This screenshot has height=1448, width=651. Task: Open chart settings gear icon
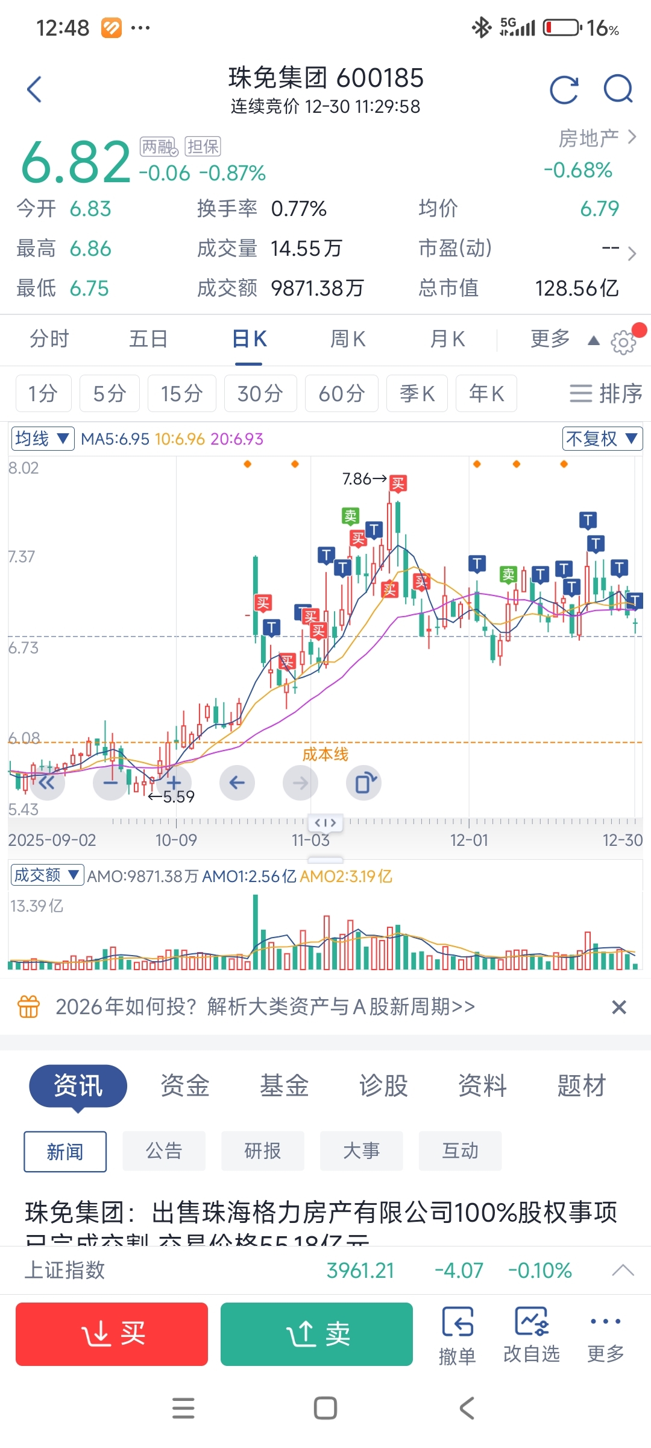[623, 342]
